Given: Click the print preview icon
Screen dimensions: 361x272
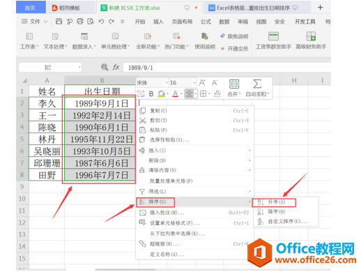Looking at the screenshot, I should click(x=91, y=22).
